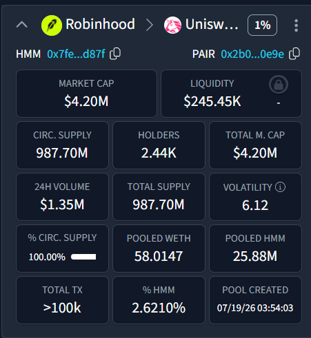
Task: Click the Pool Created date card
Action: pyautogui.click(x=255, y=300)
